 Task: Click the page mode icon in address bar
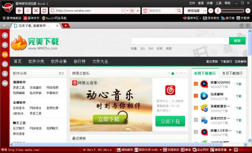pyautogui.click(x=132, y=11)
